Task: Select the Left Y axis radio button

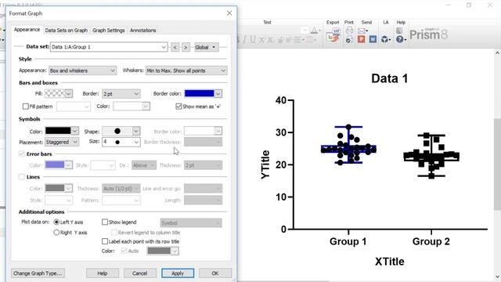Action: pyautogui.click(x=56, y=222)
